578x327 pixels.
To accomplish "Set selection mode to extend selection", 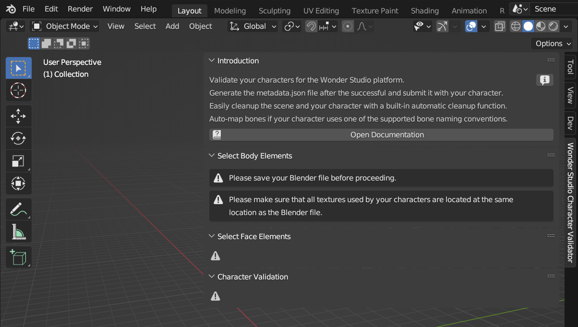I will (x=46, y=44).
